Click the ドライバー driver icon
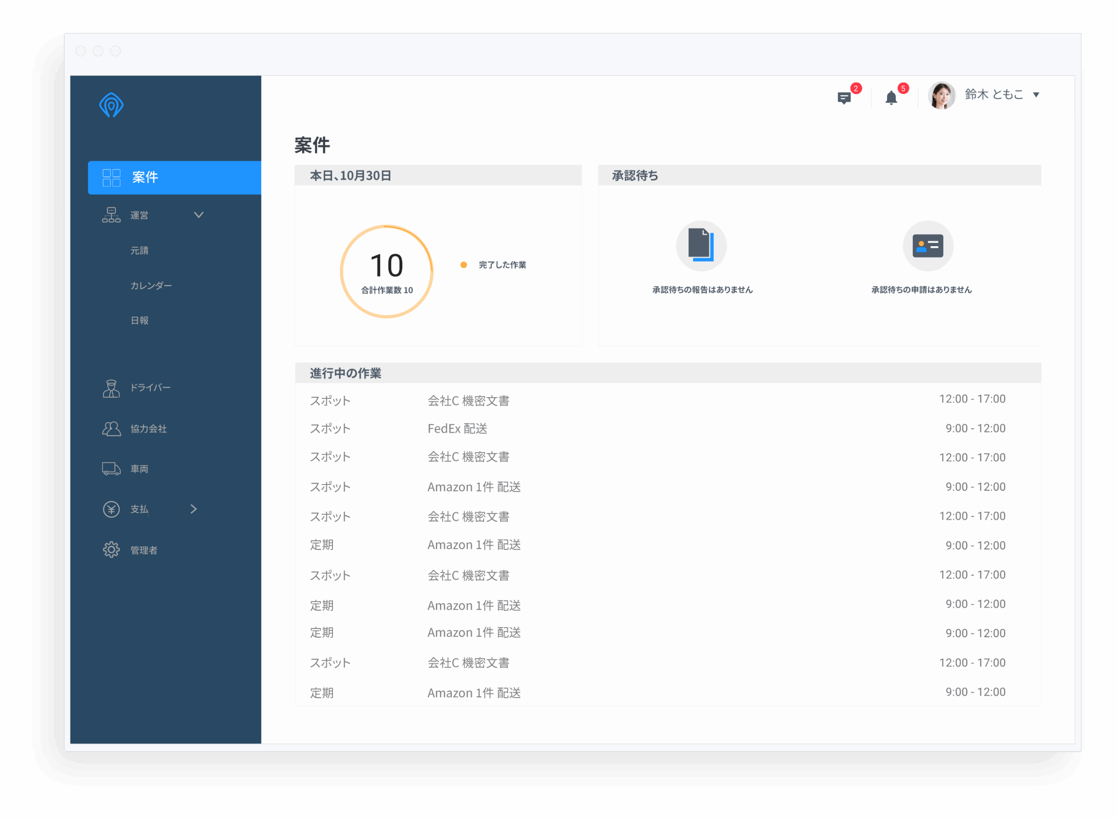Viewport: 1117px width, 818px height. pos(111,388)
